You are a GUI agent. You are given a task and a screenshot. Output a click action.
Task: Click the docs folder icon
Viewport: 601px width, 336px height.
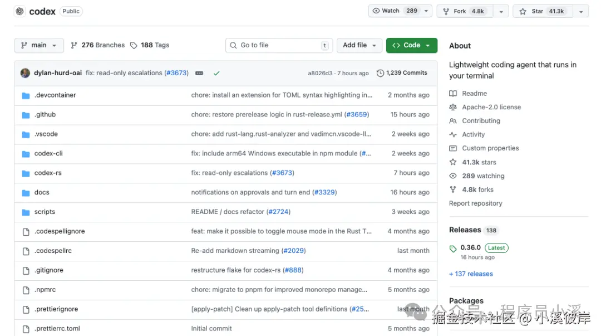tap(26, 193)
